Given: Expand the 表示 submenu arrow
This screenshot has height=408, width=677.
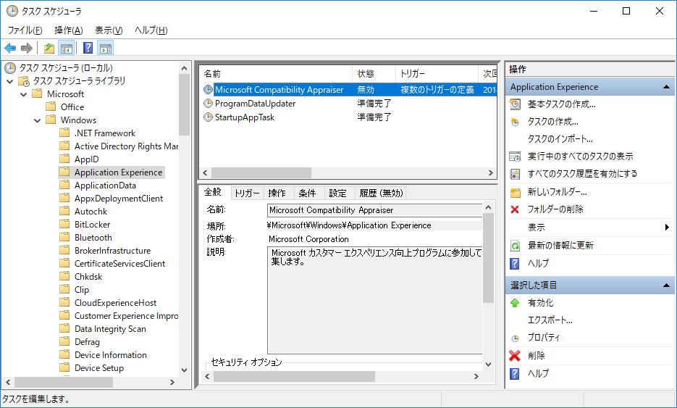Looking at the screenshot, I should point(667,228).
